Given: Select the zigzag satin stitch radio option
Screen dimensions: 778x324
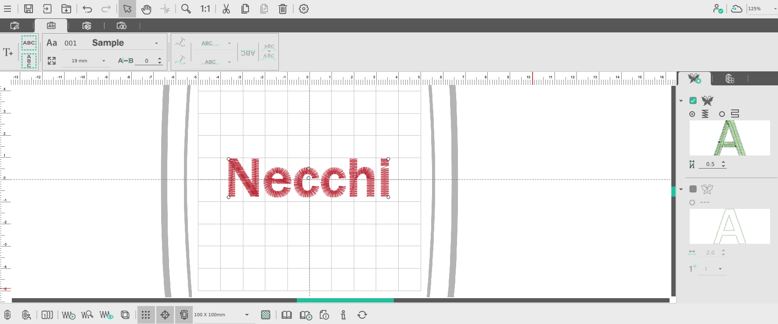Looking at the screenshot, I should pos(692,114).
